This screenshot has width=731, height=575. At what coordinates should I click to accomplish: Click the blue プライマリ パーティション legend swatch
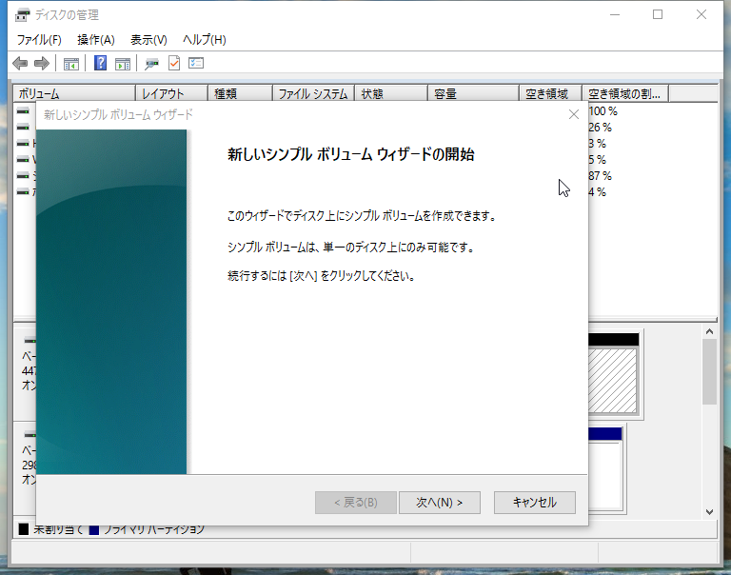tap(94, 529)
